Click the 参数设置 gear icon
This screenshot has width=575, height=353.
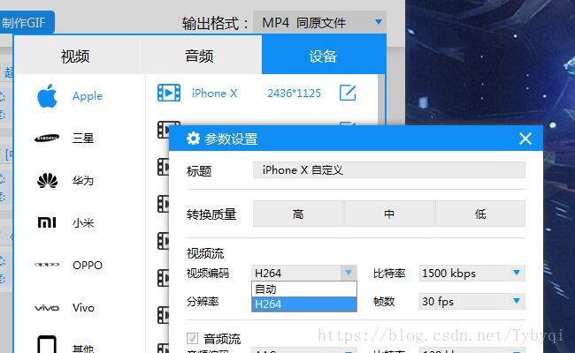click(193, 139)
